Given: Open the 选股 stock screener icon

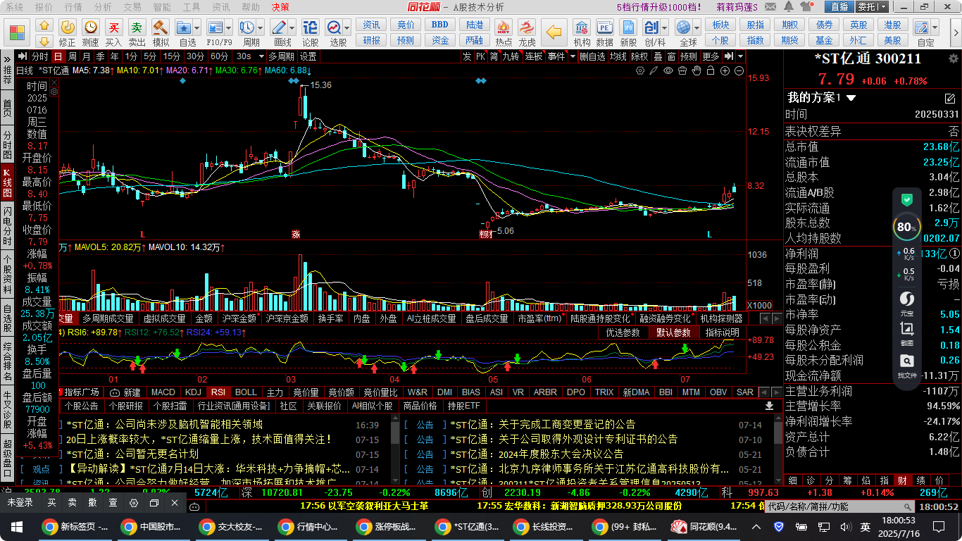Looking at the screenshot, I should [x=334, y=27].
